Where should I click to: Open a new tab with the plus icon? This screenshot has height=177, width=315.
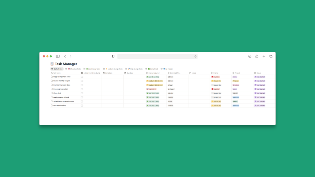tap(264, 57)
